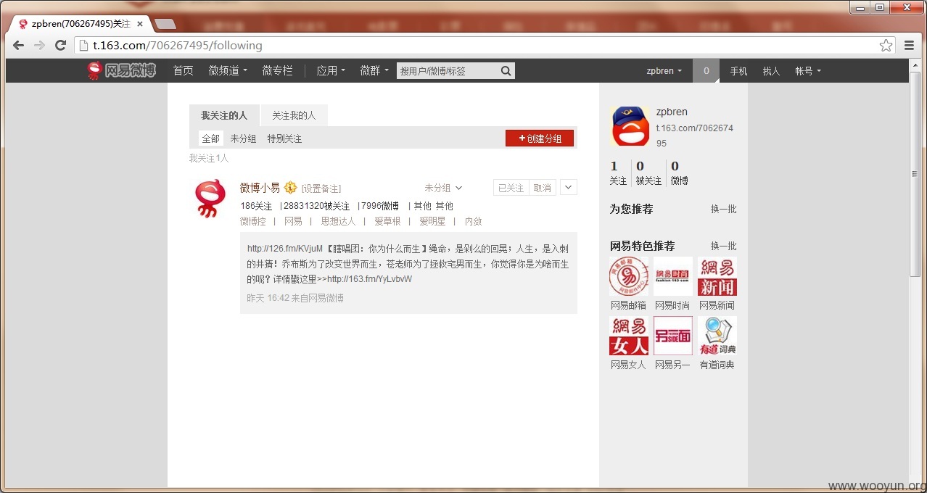Click the 微博小易 red mascot avatar
This screenshot has width=927, height=493.
point(211,199)
